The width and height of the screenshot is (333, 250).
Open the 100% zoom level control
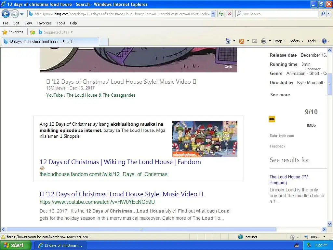(315, 237)
